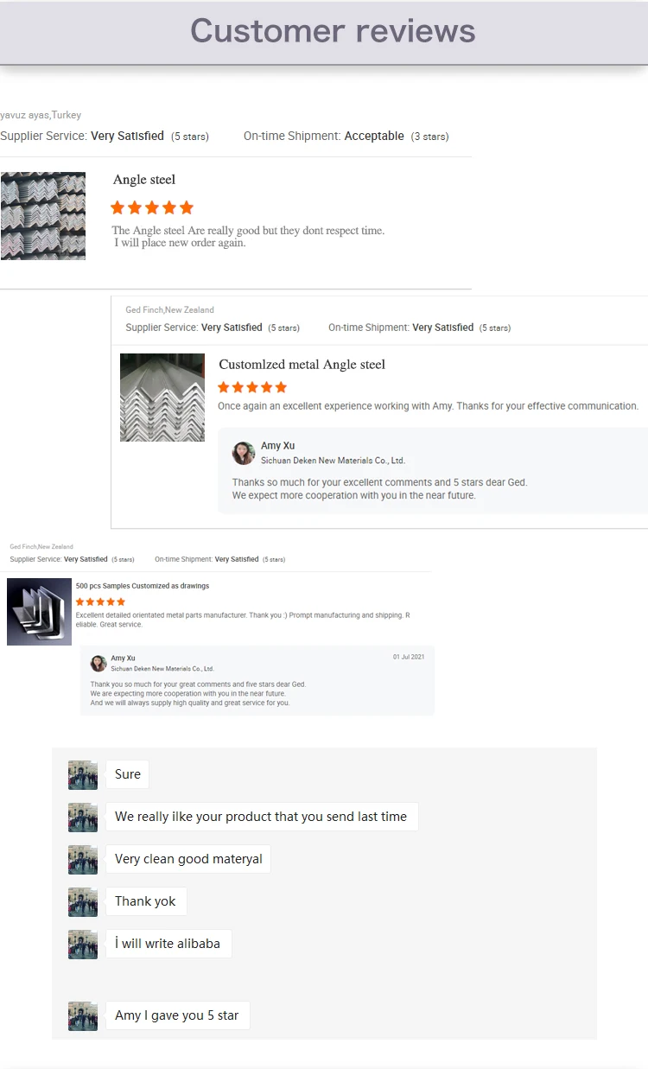
Task: Click the Angle steel product thumbnail
Action: 43,216
